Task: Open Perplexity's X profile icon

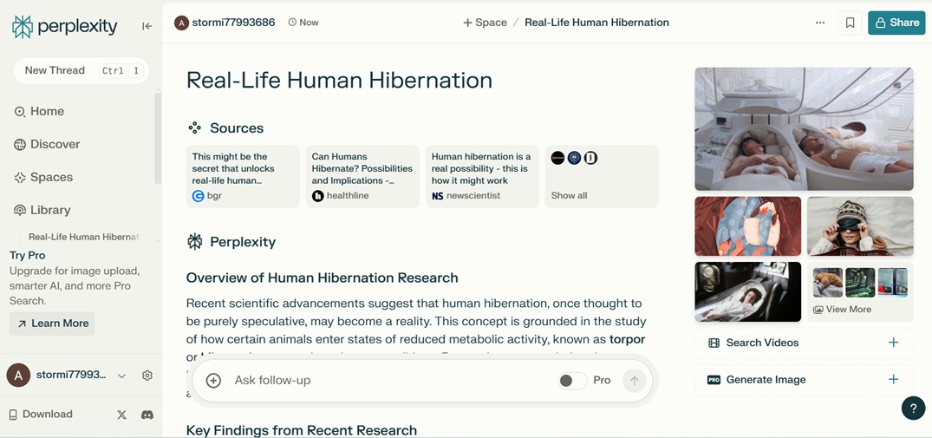Action: 122,415
